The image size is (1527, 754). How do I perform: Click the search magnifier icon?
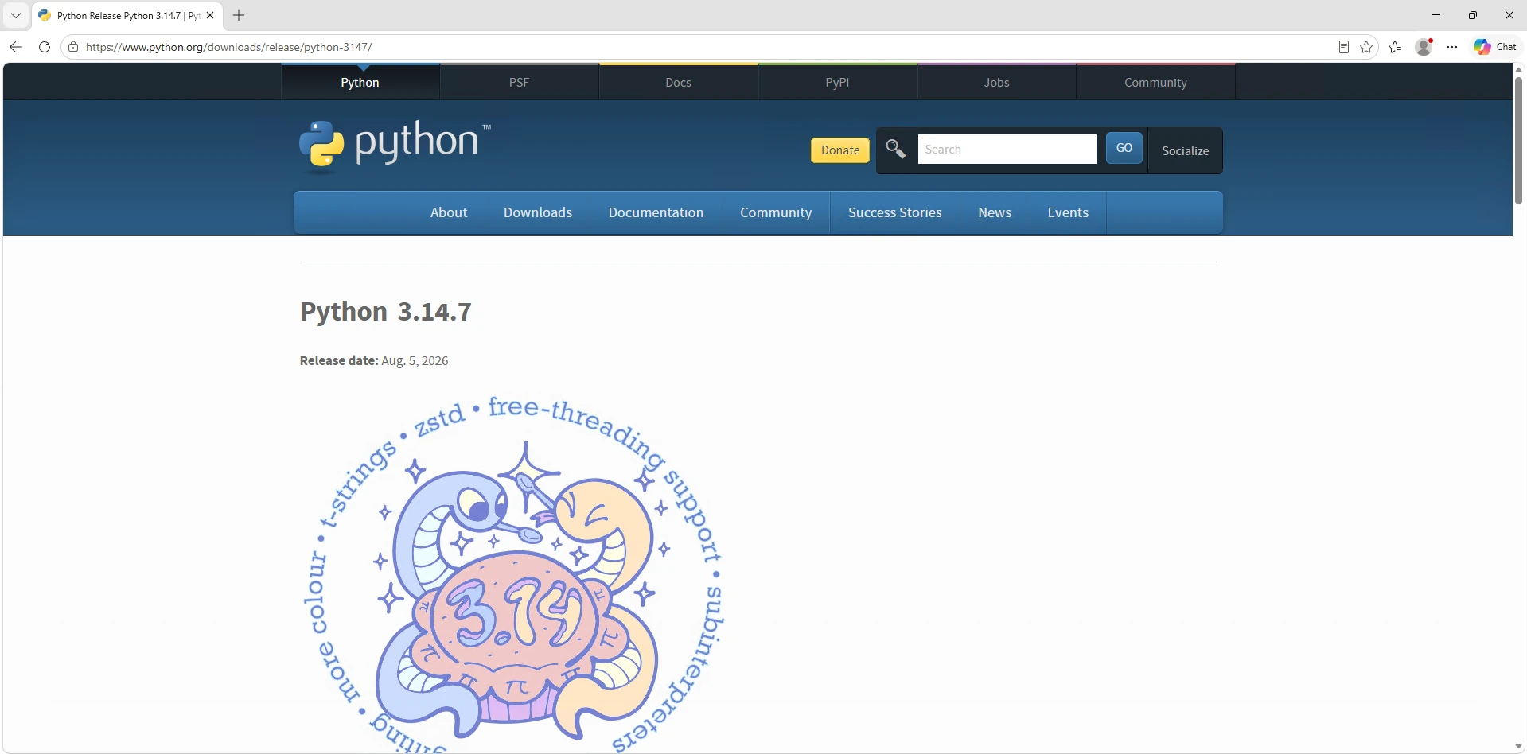tap(896, 150)
